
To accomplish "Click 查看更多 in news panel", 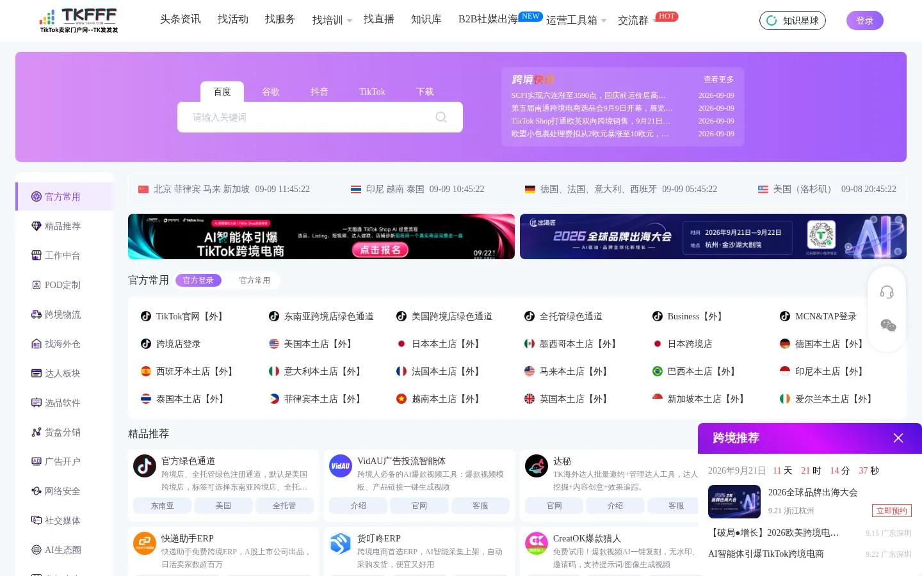I will 718,79.
